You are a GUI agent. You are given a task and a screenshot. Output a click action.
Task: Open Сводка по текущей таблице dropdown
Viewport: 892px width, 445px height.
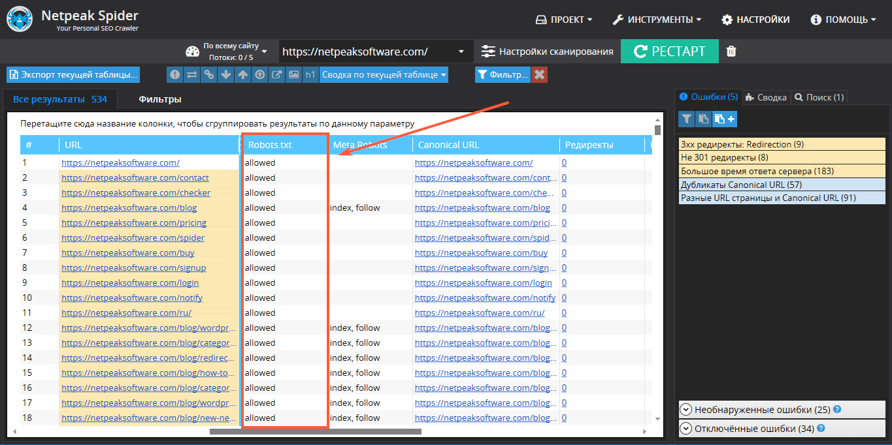pos(384,75)
